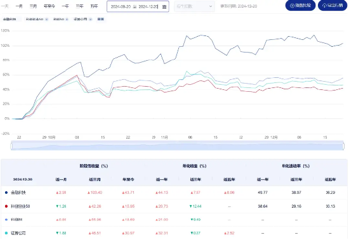Click the 30.13 value in 科创创业50 row
This screenshot has width=349, height=240.
(x=331, y=206)
